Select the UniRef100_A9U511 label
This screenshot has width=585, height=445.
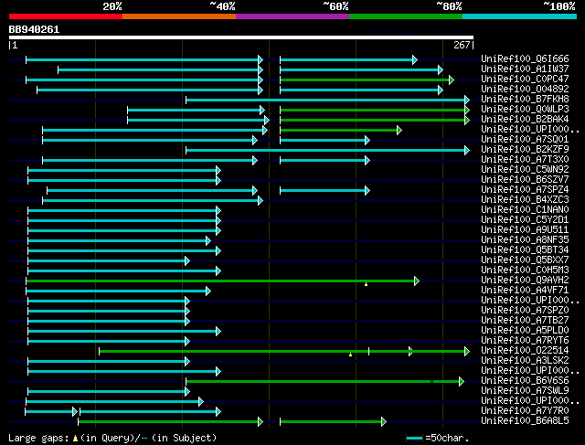tap(525, 230)
